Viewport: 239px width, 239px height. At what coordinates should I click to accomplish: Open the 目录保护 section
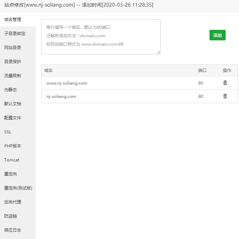pyautogui.click(x=18, y=61)
